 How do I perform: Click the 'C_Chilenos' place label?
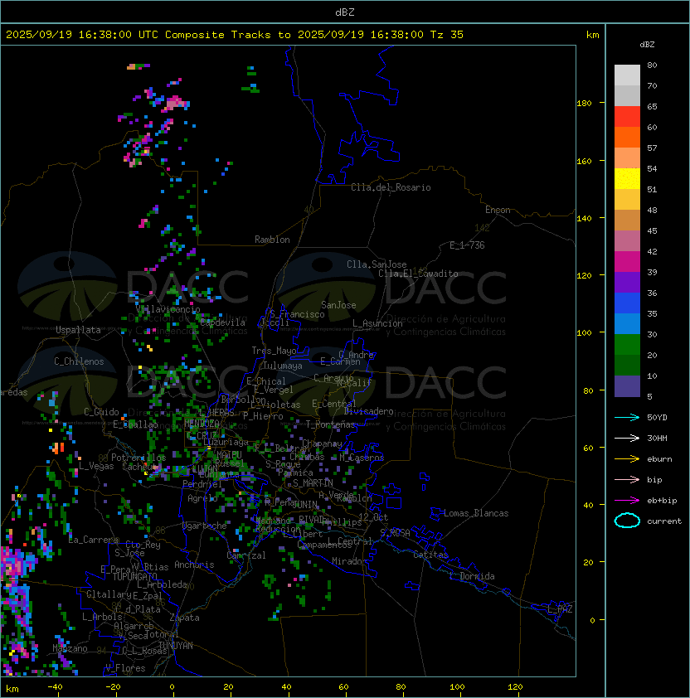79,361
